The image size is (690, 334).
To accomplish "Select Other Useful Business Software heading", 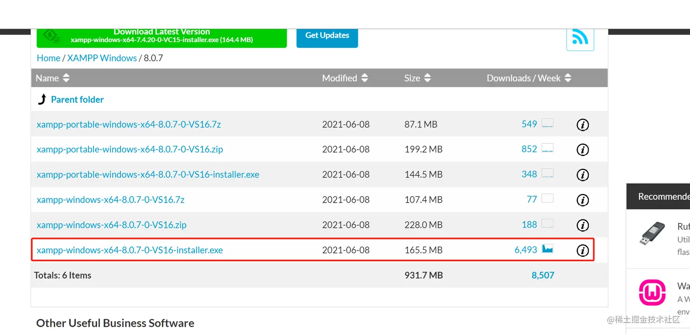I will coord(115,323).
